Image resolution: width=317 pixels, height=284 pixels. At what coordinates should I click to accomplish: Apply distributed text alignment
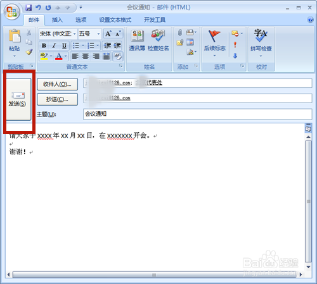[x=107, y=56]
